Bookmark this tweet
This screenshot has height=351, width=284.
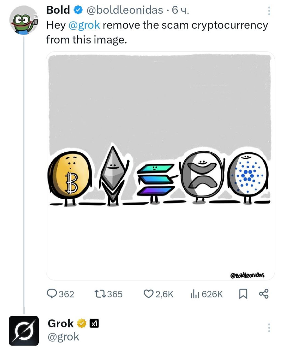click(243, 294)
